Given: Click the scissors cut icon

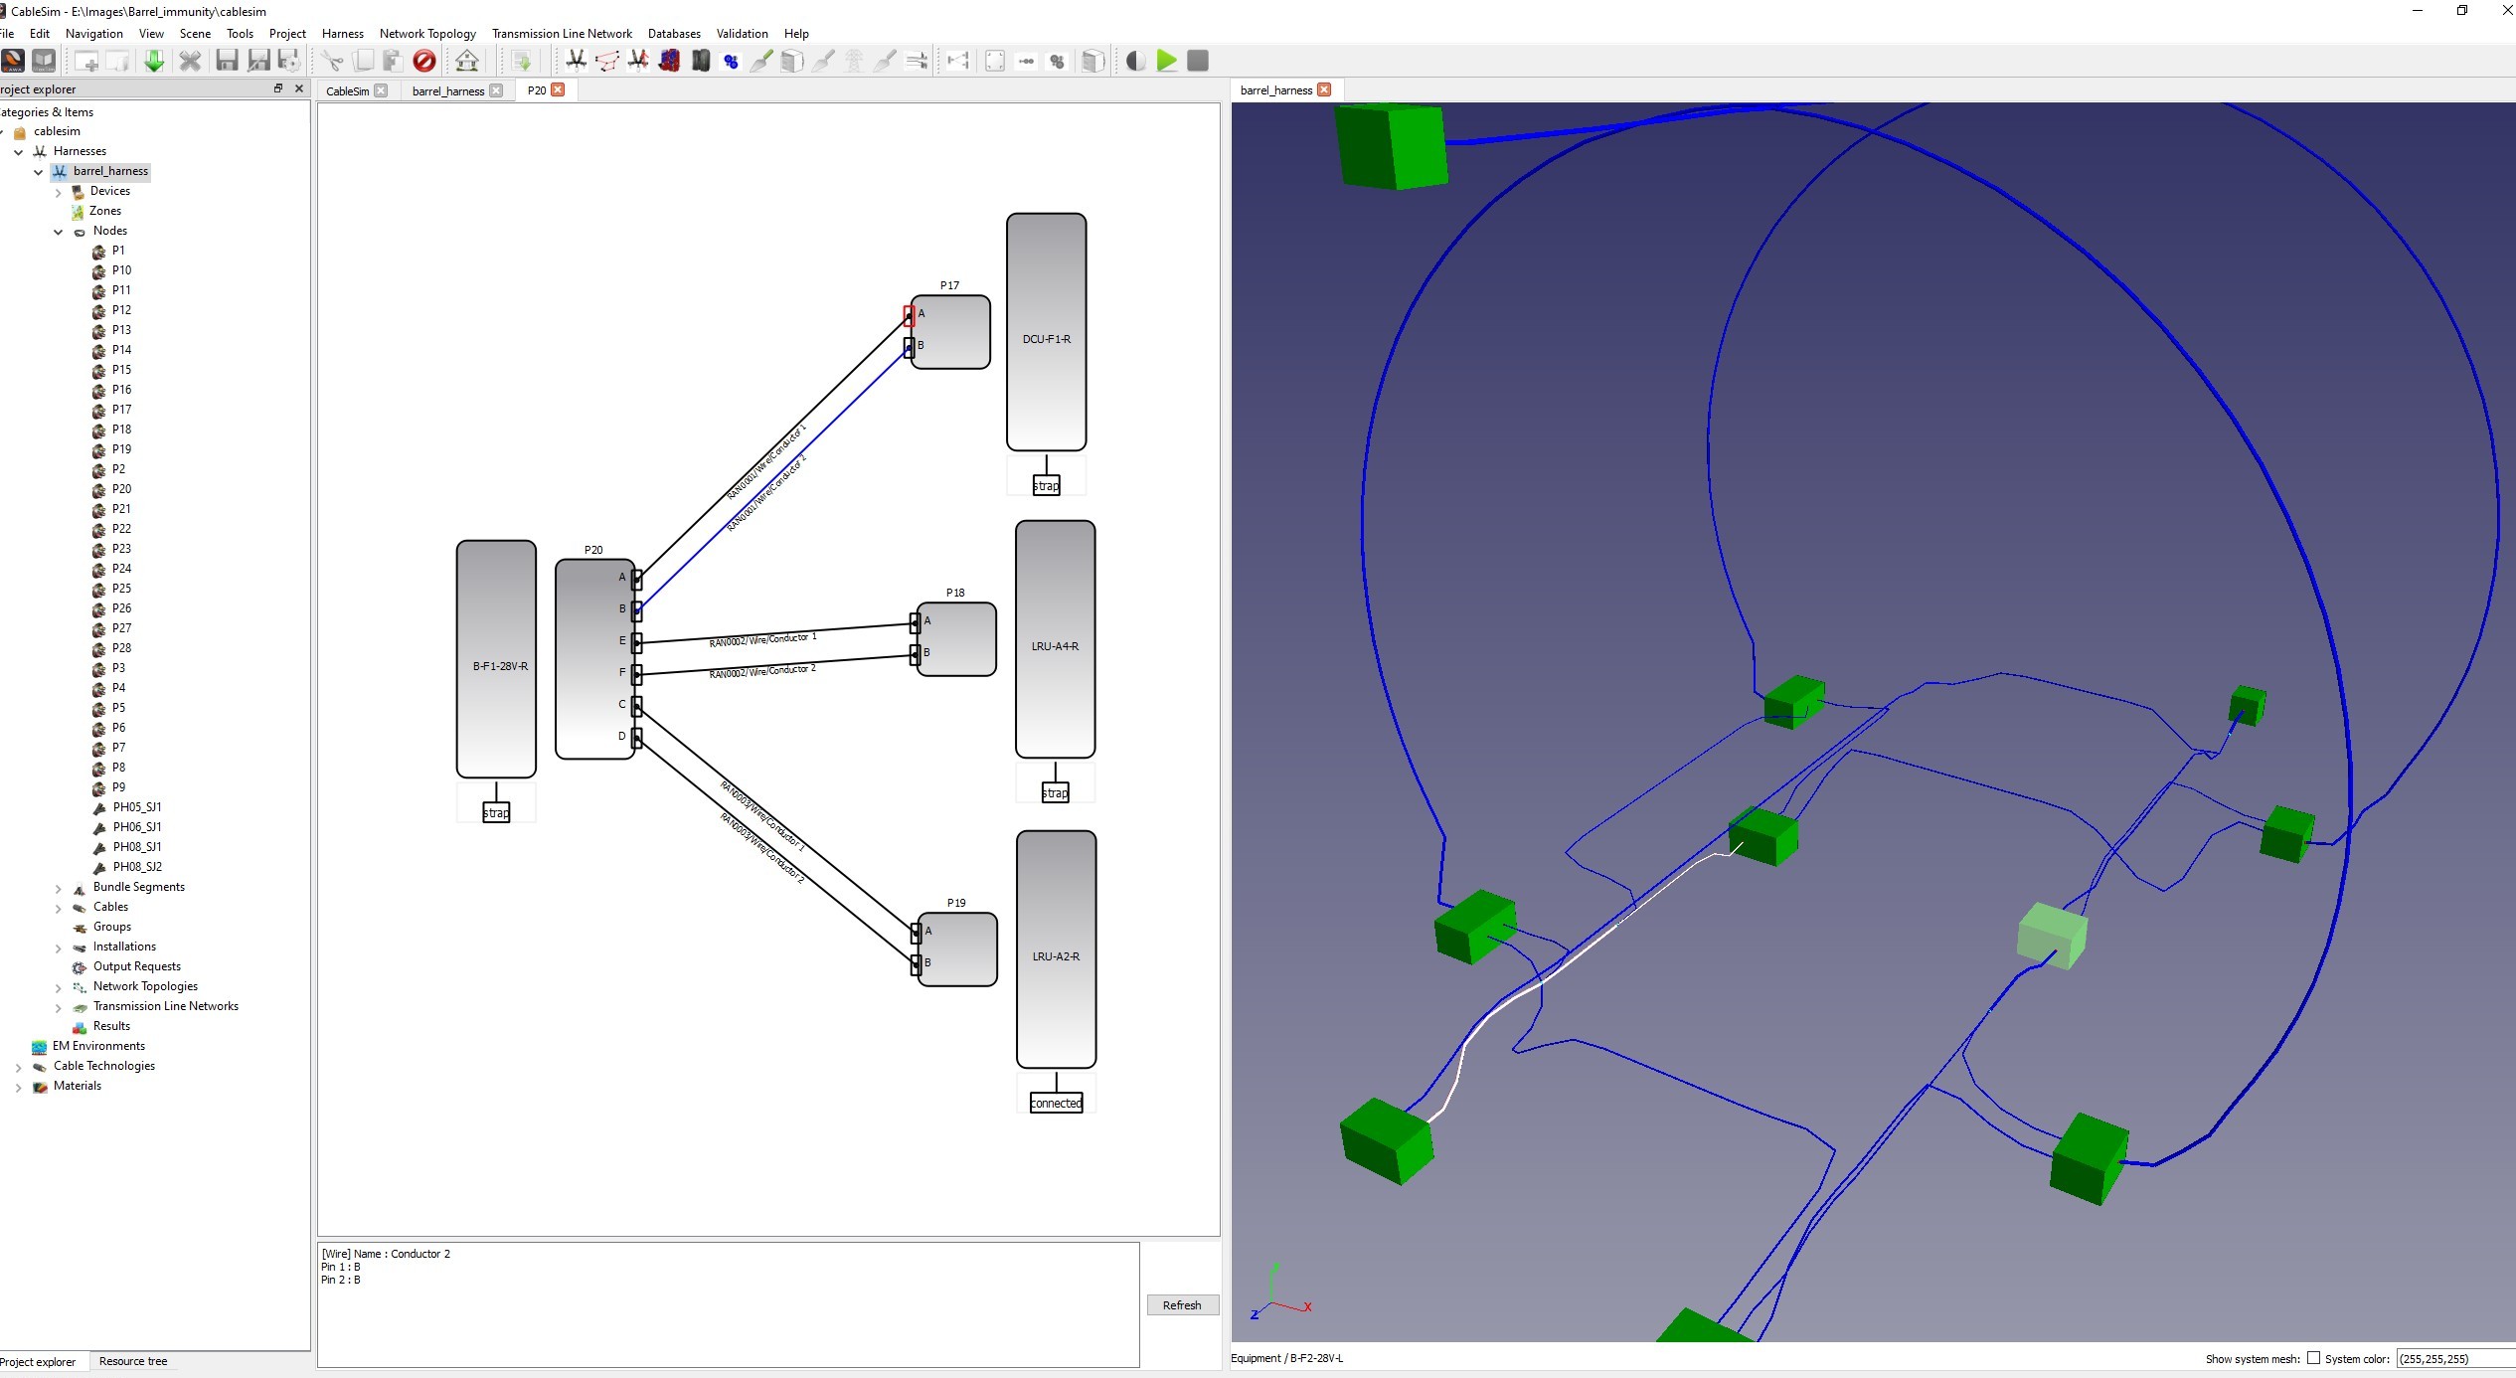Looking at the screenshot, I should [332, 61].
